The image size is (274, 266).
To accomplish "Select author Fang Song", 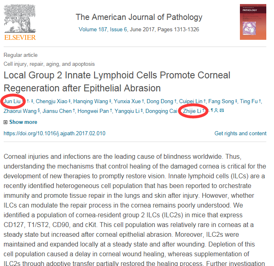I will coord(221,102).
